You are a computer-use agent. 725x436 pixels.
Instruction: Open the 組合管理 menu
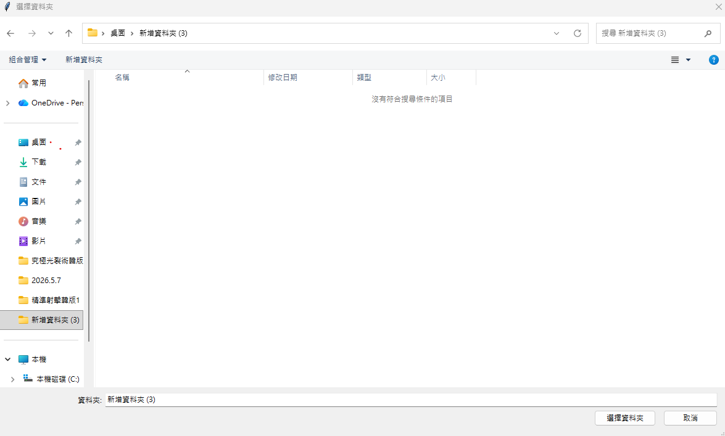tap(28, 60)
